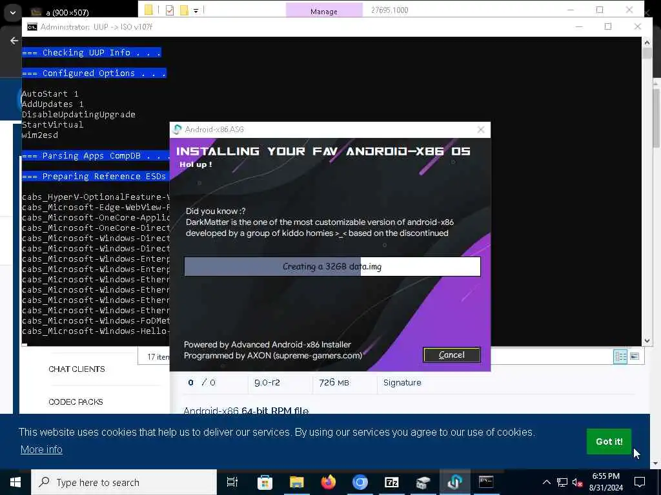Open the clock showing 6:55 PM
The width and height of the screenshot is (661, 495).
(605, 482)
